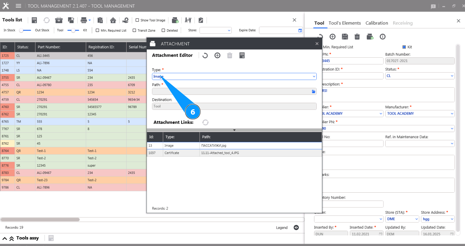Screen dimensions: 465x246
Task: Check the Transit Zone checkbox
Action: [x=134, y=30]
